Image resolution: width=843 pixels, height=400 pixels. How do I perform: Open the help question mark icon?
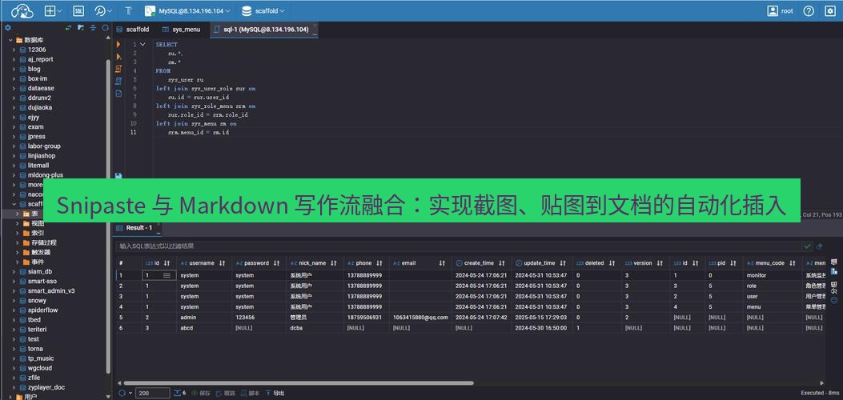pyautogui.click(x=809, y=10)
